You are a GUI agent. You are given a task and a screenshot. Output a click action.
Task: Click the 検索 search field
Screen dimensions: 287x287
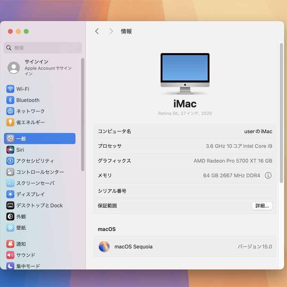[x=43, y=48]
